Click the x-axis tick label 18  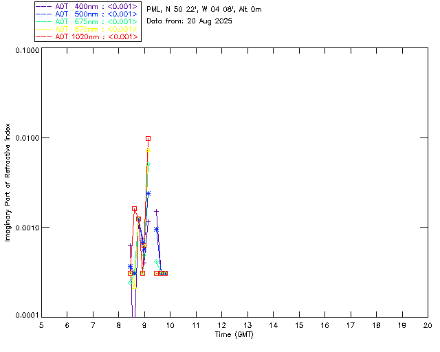[x=376, y=325]
